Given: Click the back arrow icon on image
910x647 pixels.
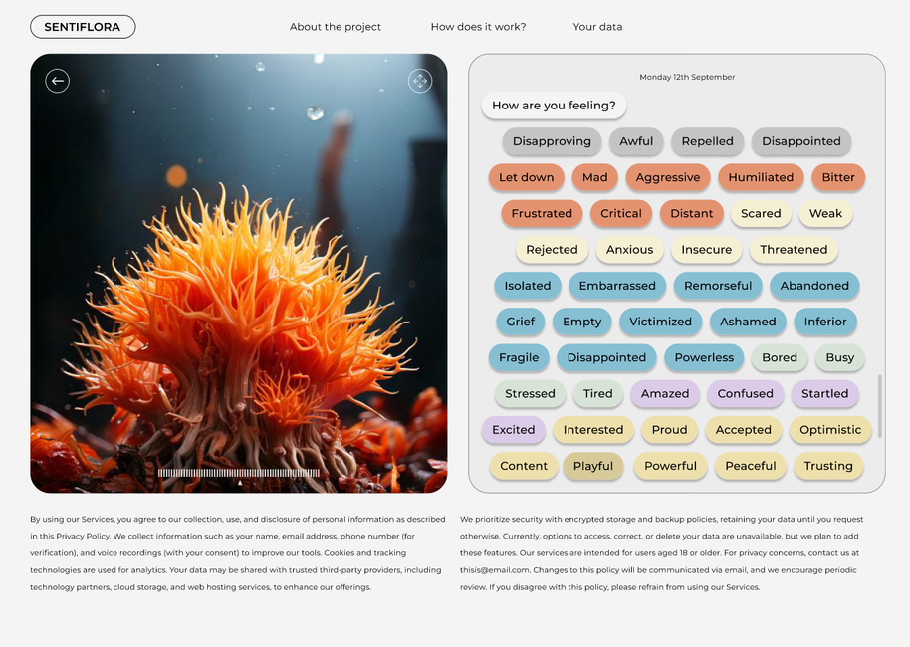Looking at the screenshot, I should (58, 81).
